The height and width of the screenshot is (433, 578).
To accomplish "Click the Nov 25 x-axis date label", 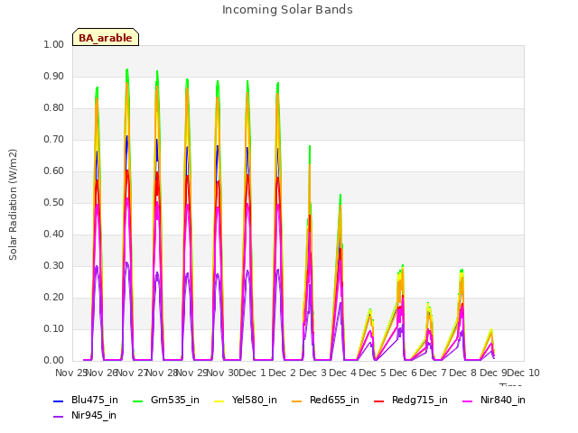I will (x=70, y=373).
